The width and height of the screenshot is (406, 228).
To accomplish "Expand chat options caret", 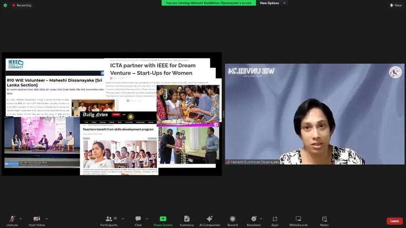I will coord(147,219).
